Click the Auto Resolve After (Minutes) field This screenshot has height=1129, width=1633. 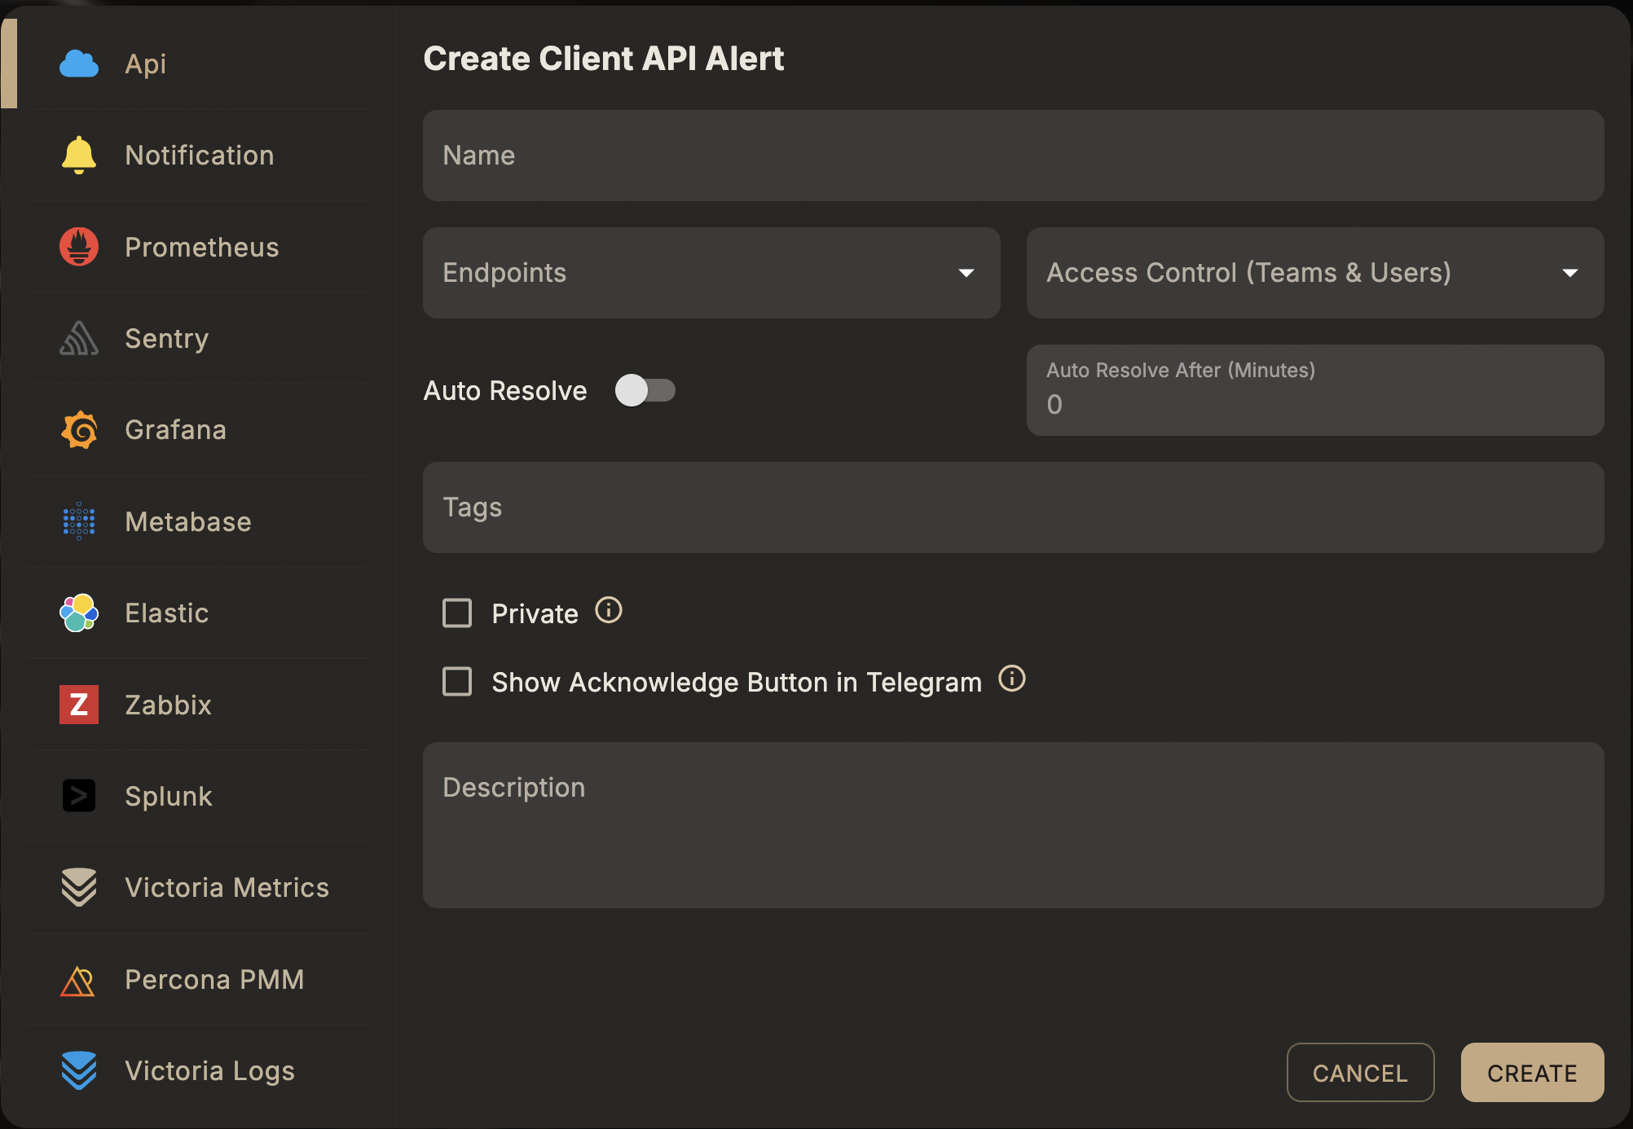click(1315, 390)
